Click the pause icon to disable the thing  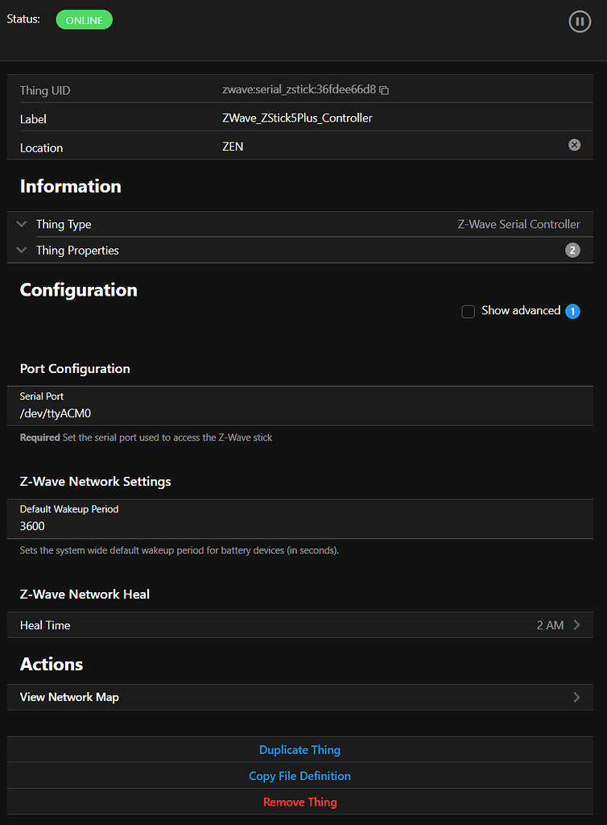coord(580,21)
